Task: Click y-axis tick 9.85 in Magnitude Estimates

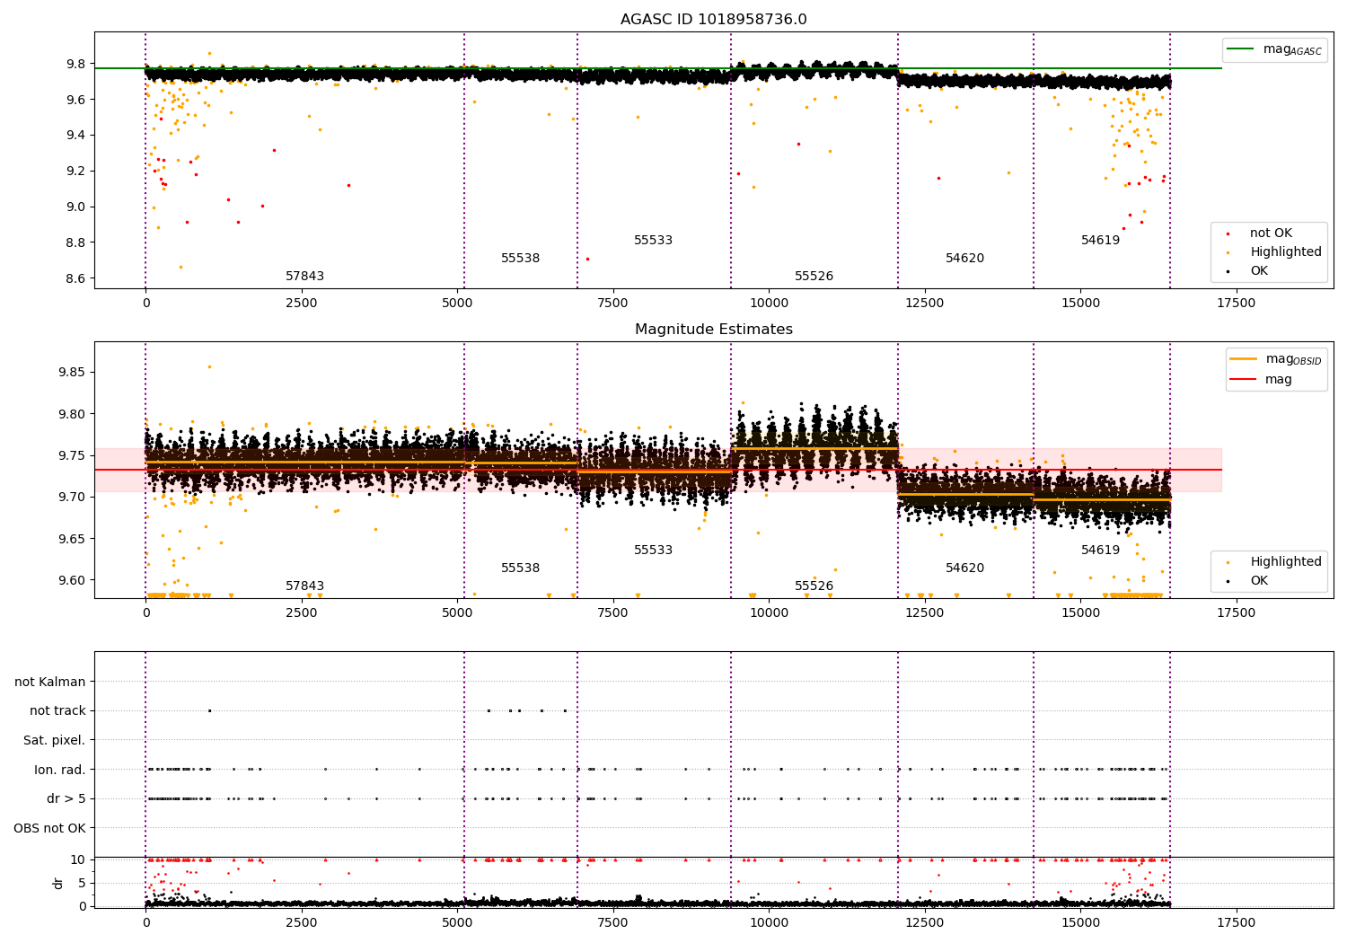Action: pyautogui.click(x=72, y=373)
